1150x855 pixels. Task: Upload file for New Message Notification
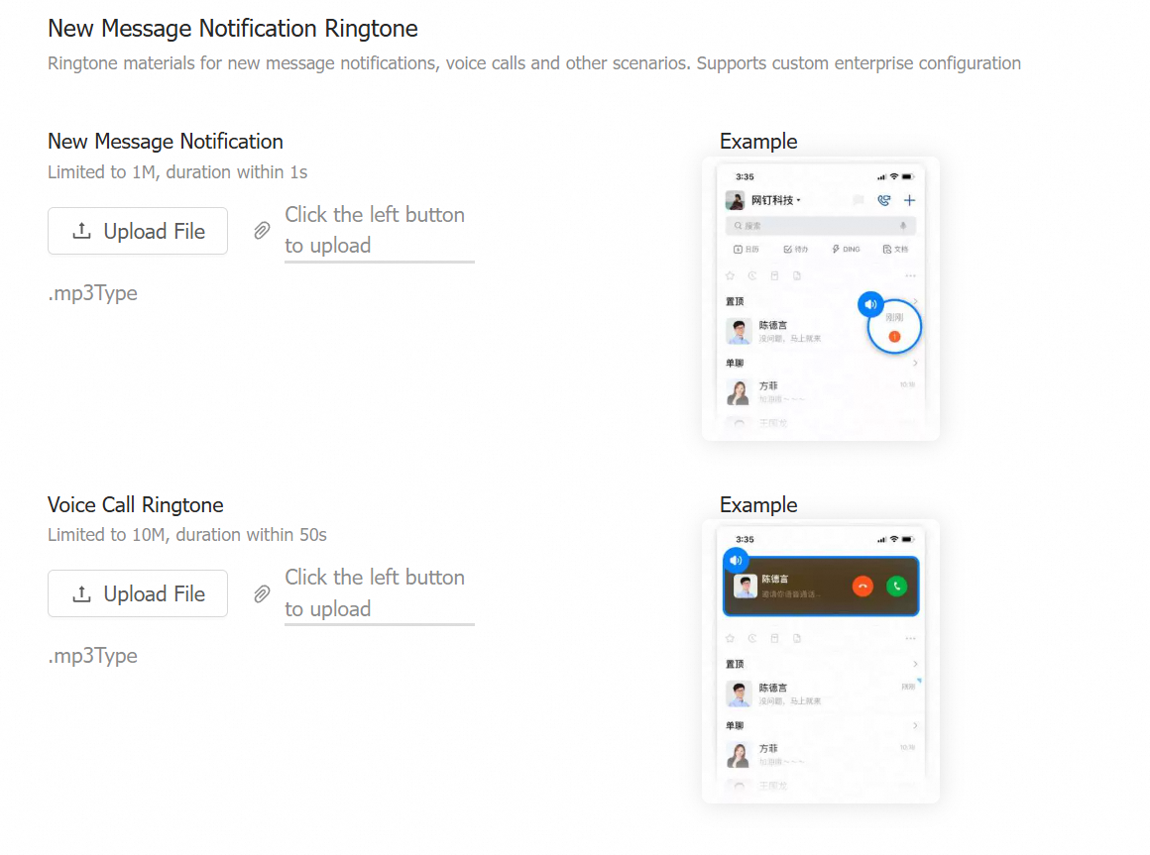138,232
